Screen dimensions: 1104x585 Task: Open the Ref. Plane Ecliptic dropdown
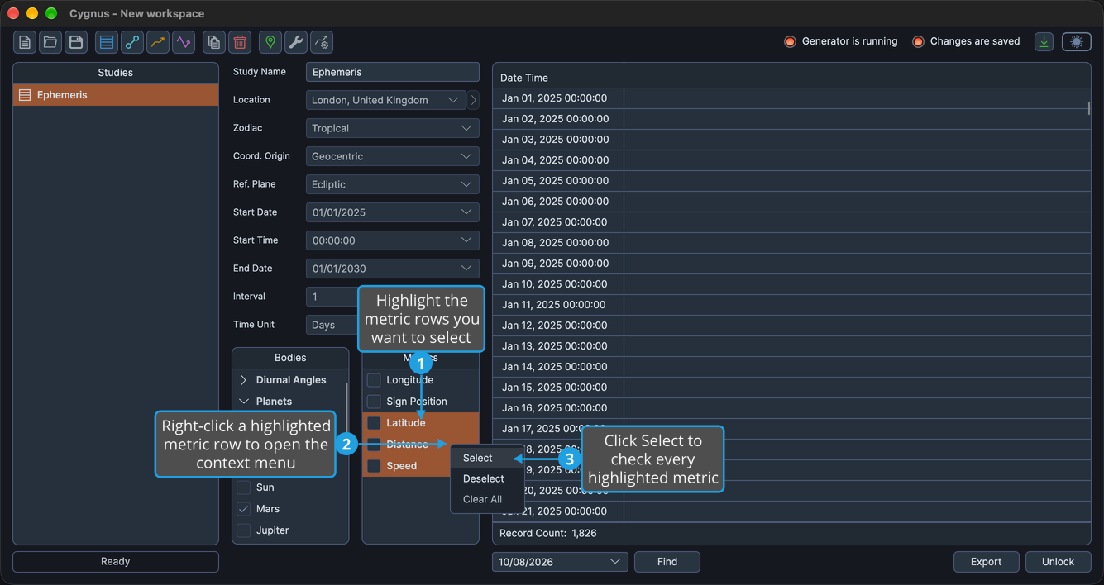pos(393,184)
